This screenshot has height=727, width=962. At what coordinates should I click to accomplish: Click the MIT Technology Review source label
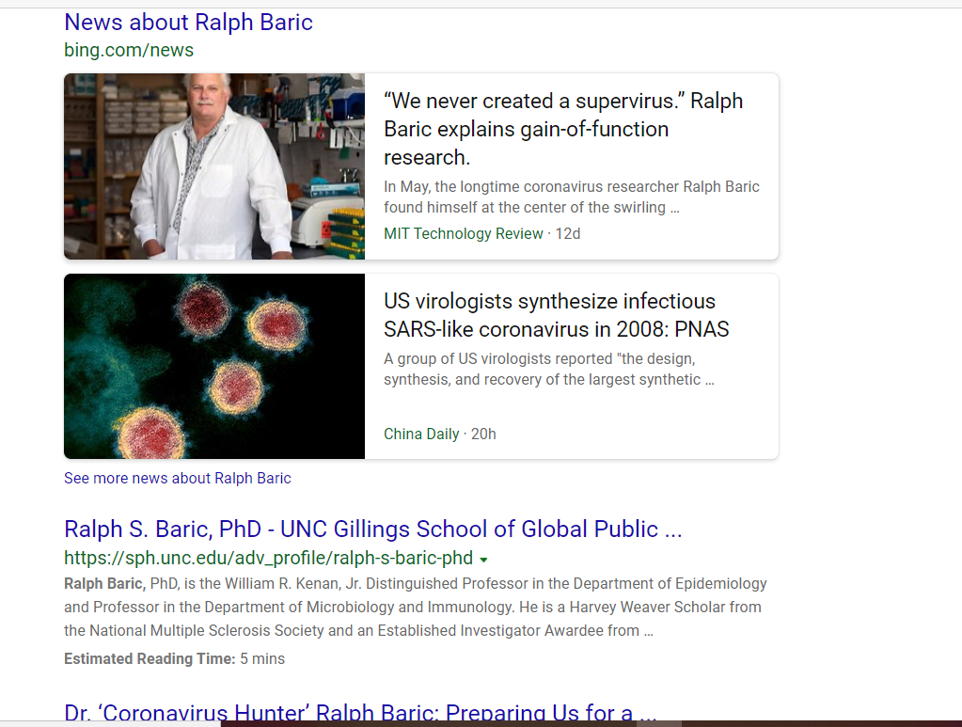coord(464,234)
